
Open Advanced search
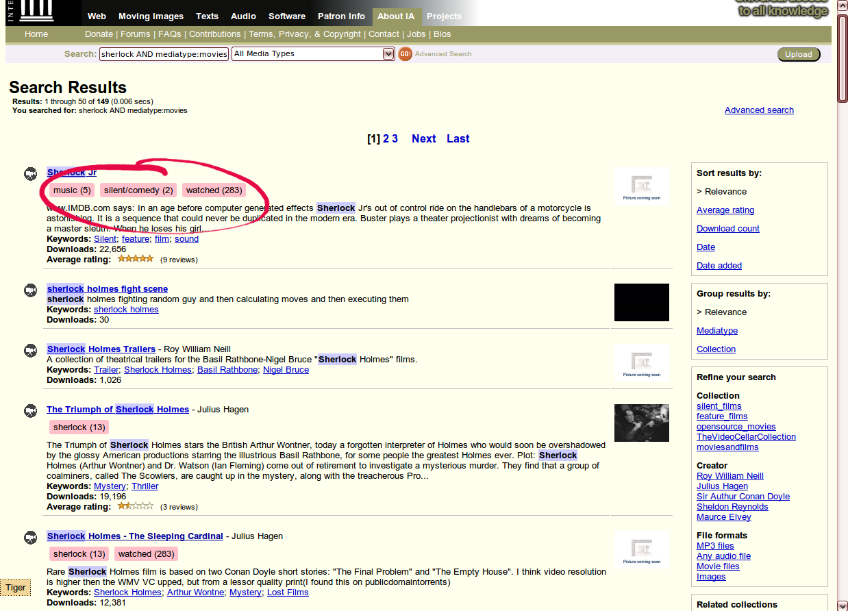758,110
